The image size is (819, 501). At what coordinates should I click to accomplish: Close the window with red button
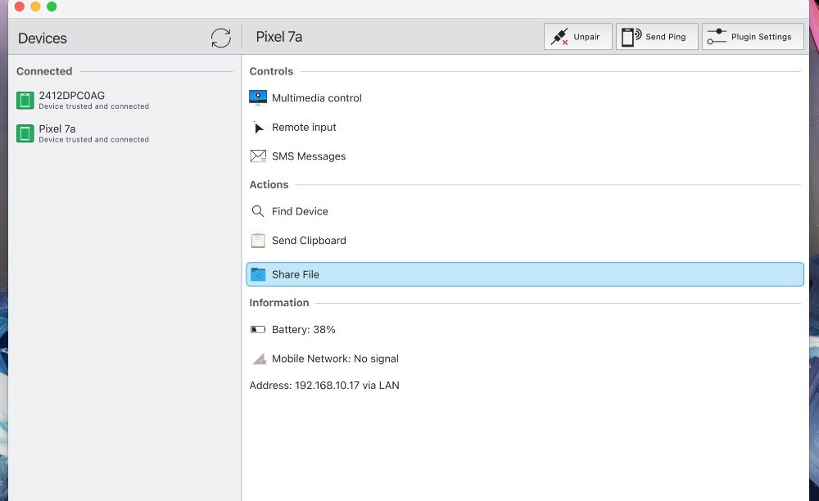pos(20,7)
